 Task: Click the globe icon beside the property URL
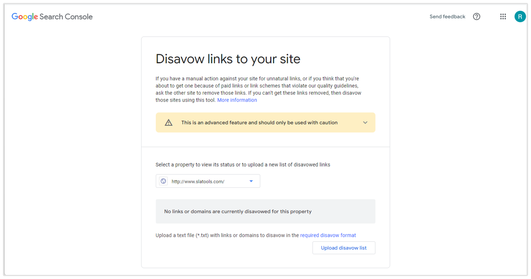[162, 181]
